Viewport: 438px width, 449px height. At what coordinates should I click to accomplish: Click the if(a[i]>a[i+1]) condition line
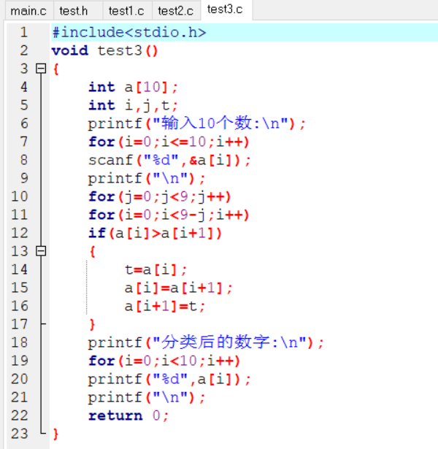[155, 233]
